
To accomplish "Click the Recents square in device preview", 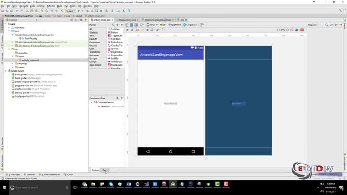I will (193, 152).
